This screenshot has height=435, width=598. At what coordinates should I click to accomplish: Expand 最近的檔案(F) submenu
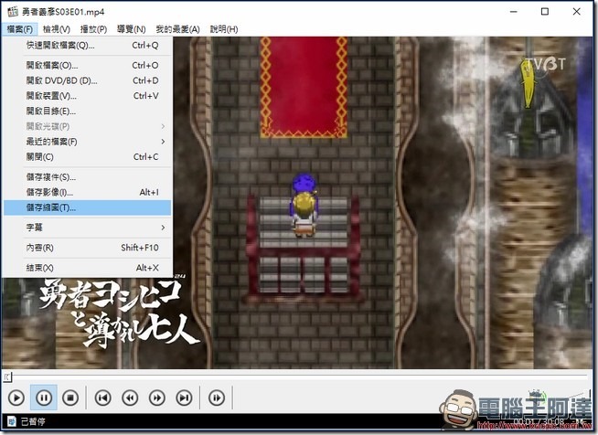pyautogui.click(x=88, y=142)
